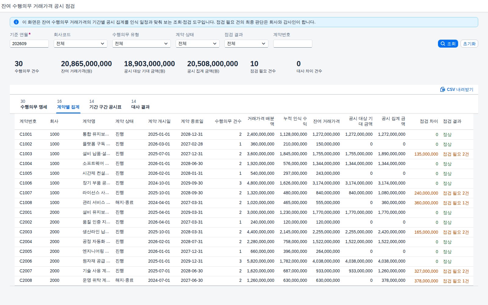Screen dimensions: 488x305
Task: Click 점검 필요 1건 for contract C2008
Action: 456,281
